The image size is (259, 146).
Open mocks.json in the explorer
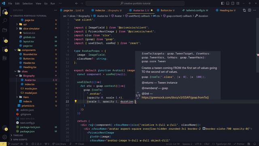coord(31,88)
